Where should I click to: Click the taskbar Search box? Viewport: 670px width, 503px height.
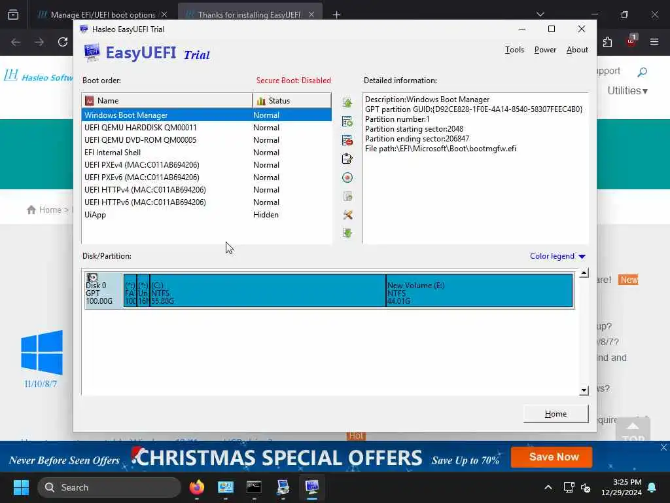109,487
